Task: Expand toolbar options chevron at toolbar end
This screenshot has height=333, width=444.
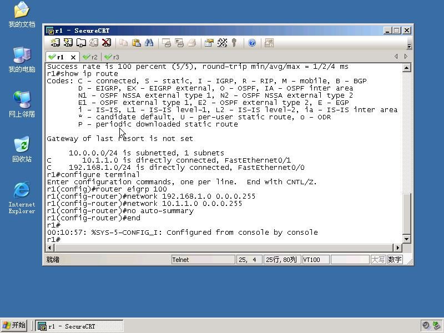Action: (409, 46)
